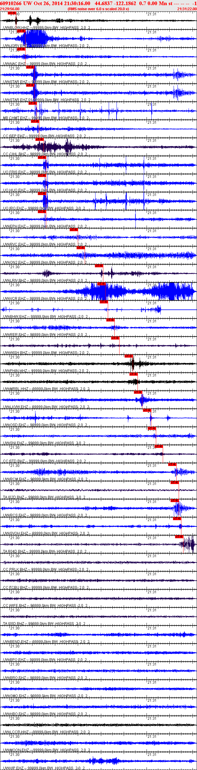Select the red pick marker on JORV EHZ trace

tap(21, 31)
